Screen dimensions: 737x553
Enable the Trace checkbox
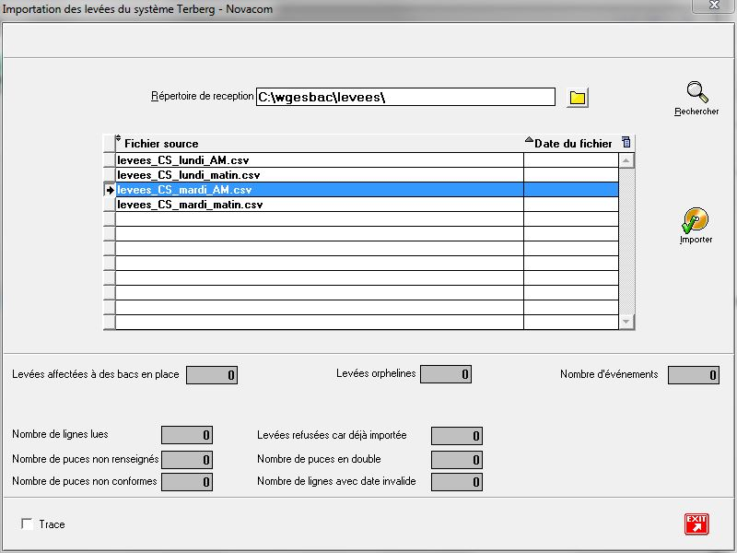pyautogui.click(x=27, y=524)
